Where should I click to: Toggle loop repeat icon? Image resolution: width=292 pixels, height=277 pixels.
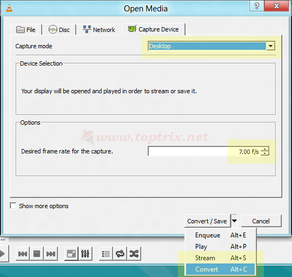point(120,254)
